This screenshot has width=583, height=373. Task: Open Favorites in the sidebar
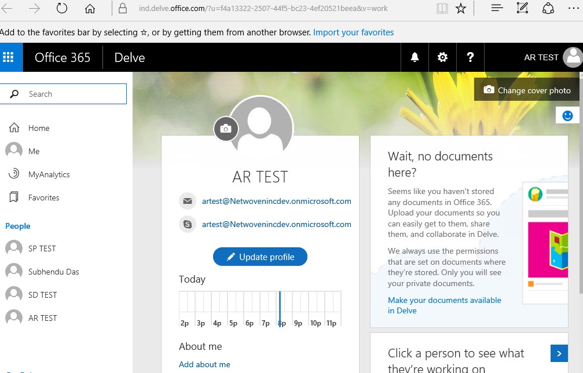34,198
